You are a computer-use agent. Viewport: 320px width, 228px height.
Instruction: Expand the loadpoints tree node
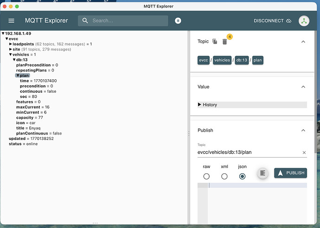point(11,44)
